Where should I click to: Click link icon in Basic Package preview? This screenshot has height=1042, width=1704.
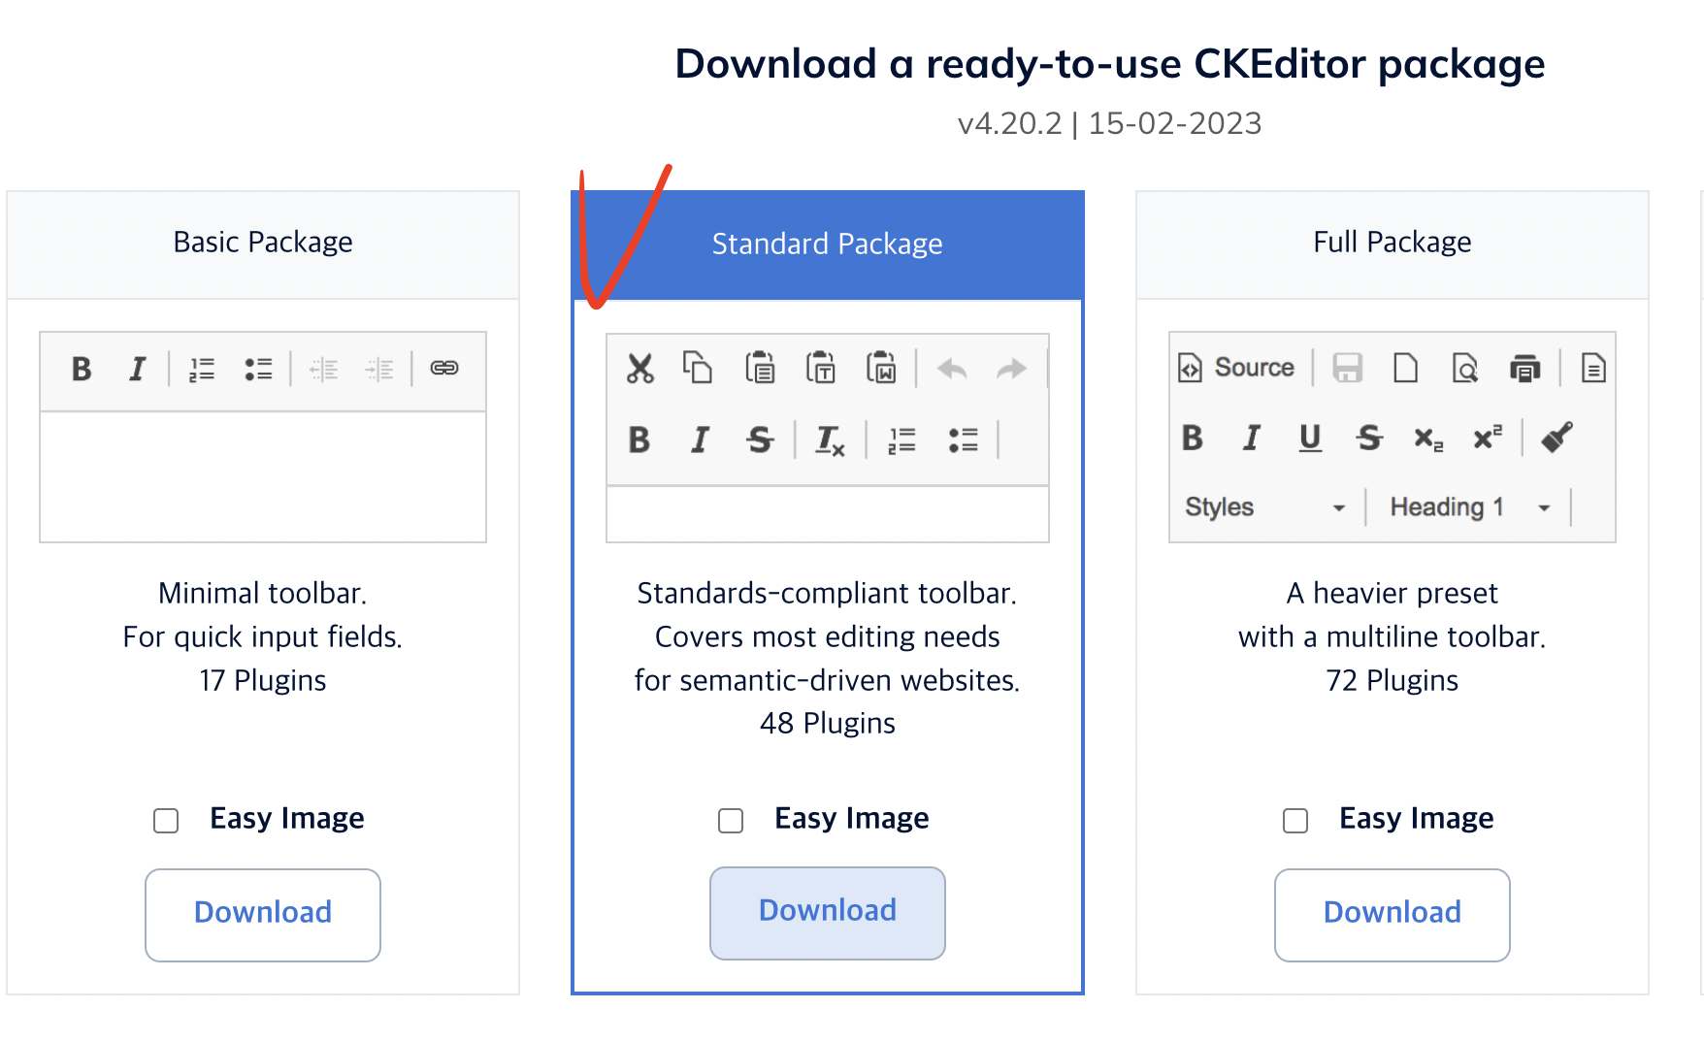pos(444,368)
